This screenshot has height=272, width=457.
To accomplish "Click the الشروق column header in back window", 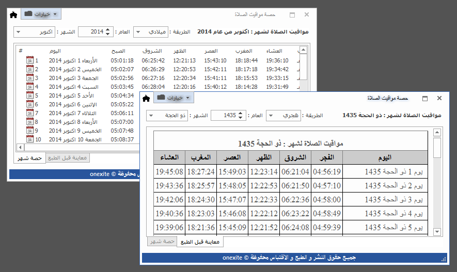I will point(152,51).
